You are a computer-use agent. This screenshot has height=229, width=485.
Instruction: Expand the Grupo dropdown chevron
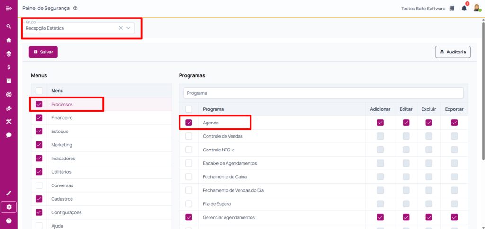point(128,28)
